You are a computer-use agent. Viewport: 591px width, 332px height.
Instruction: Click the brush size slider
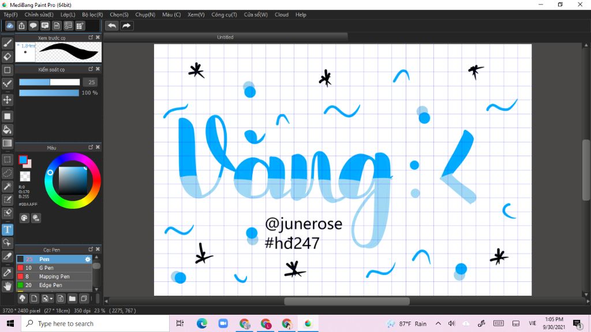click(50, 82)
